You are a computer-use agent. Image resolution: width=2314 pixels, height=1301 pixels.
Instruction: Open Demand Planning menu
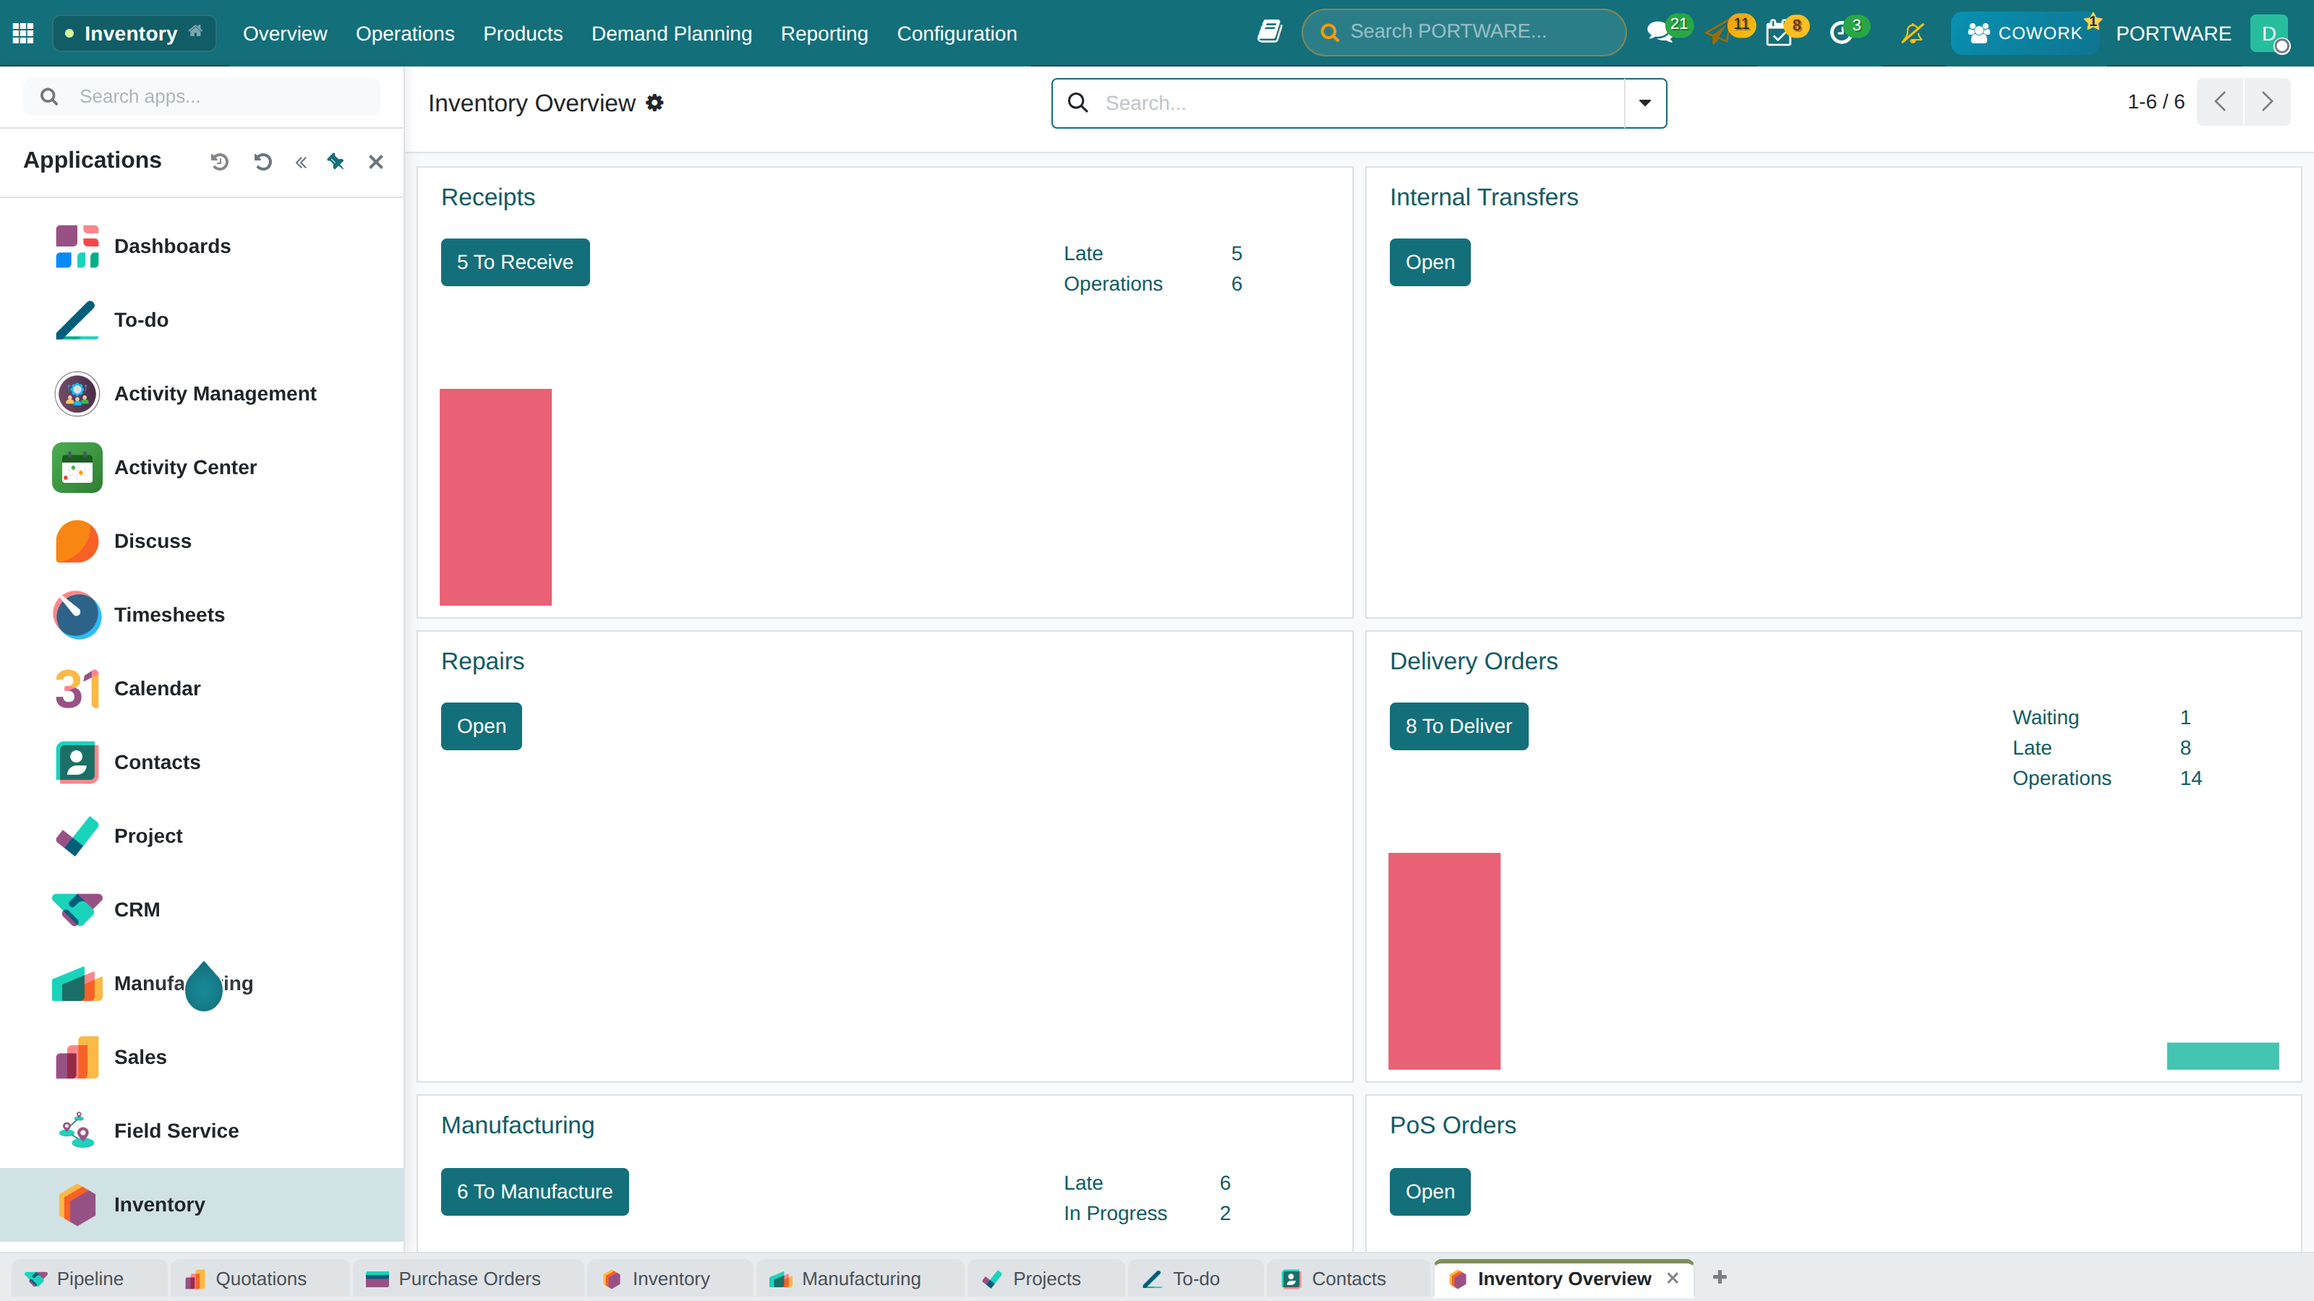point(672,33)
